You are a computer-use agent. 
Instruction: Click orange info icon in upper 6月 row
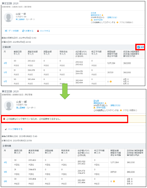[111, 81]
